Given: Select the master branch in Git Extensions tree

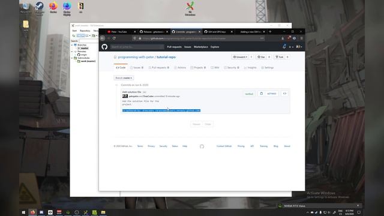Looking at the screenshot, I should [x=85, y=48].
